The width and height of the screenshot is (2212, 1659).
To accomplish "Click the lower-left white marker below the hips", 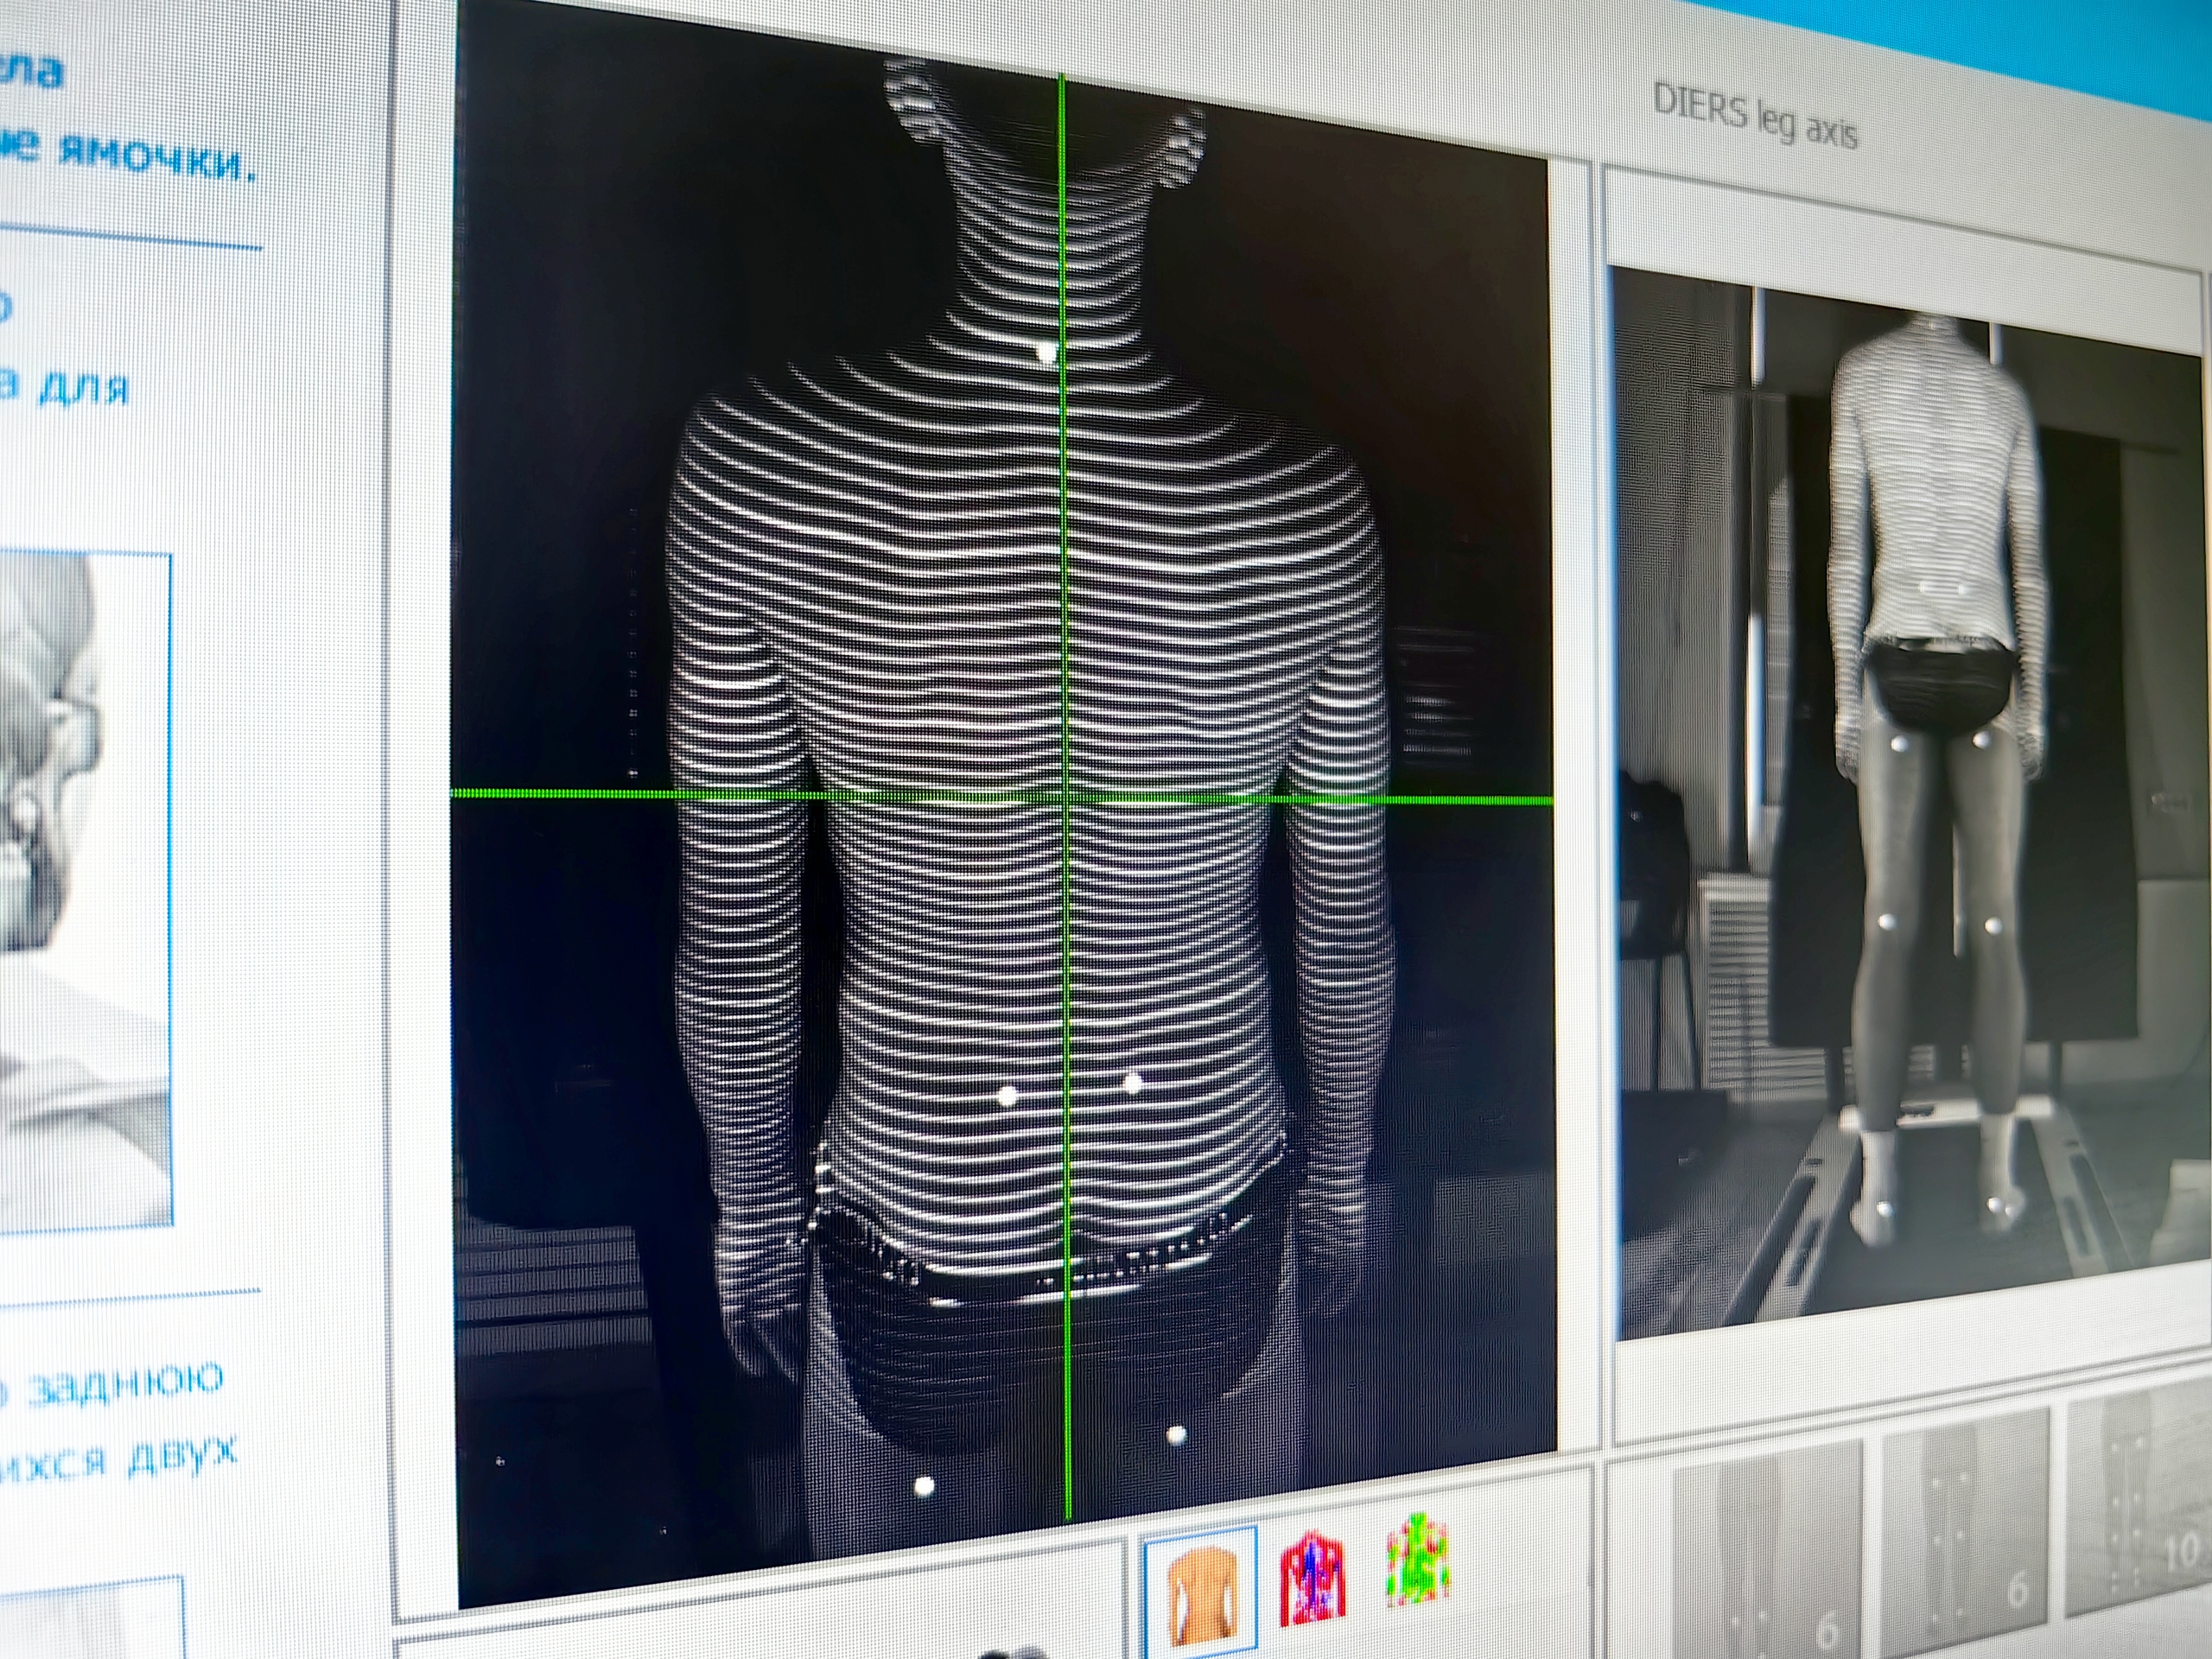I will [x=924, y=1487].
